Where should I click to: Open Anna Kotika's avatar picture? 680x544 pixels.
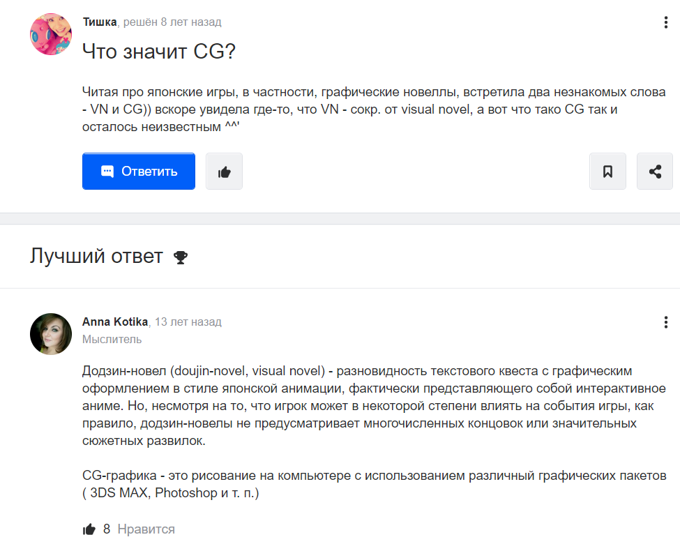click(x=51, y=334)
